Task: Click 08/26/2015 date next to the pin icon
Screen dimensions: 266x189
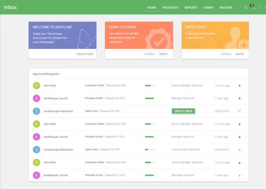Action: click(222, 111)
